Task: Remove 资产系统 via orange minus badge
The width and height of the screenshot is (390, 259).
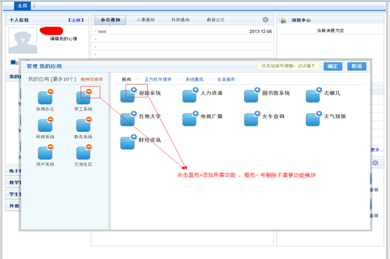Action: coord(51,147)
